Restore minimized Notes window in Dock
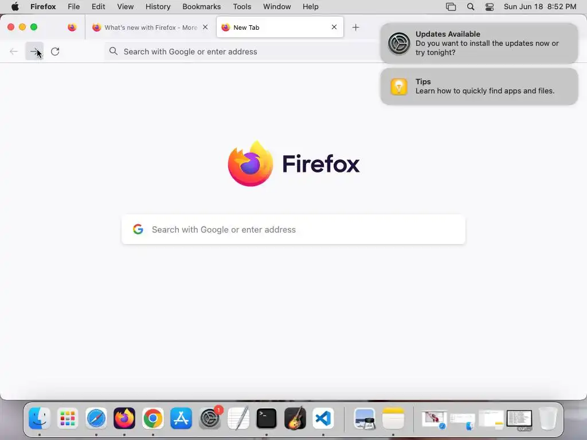Viewport: 587px width, 440px height. [491, 419]
